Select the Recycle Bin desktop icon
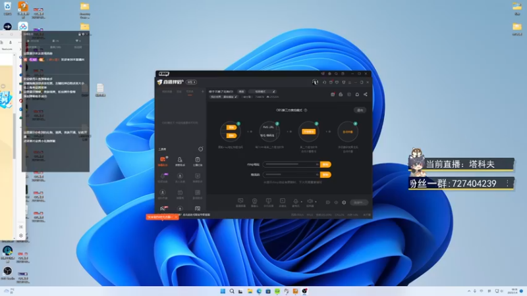This screenshot has height=296, width=527. point(7,8)
